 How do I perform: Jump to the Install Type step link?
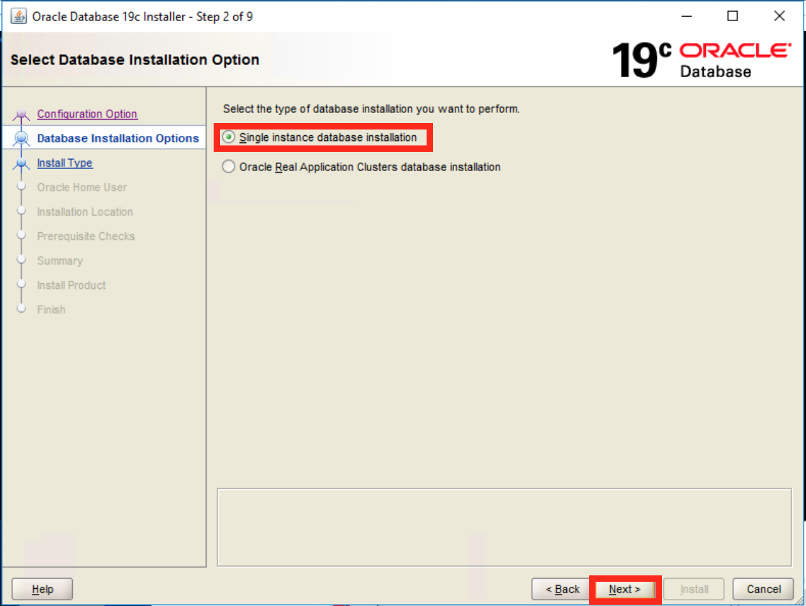click(x=65, y=163)
